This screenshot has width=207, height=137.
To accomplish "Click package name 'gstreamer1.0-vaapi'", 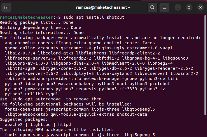I will click(150, 48).
